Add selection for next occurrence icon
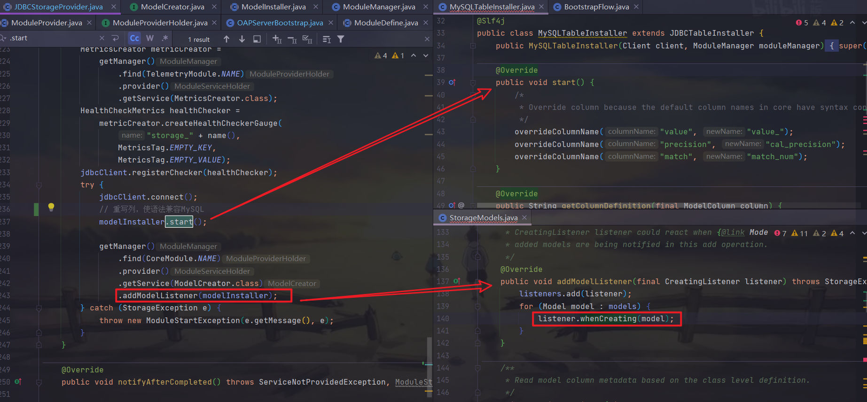 277,39
